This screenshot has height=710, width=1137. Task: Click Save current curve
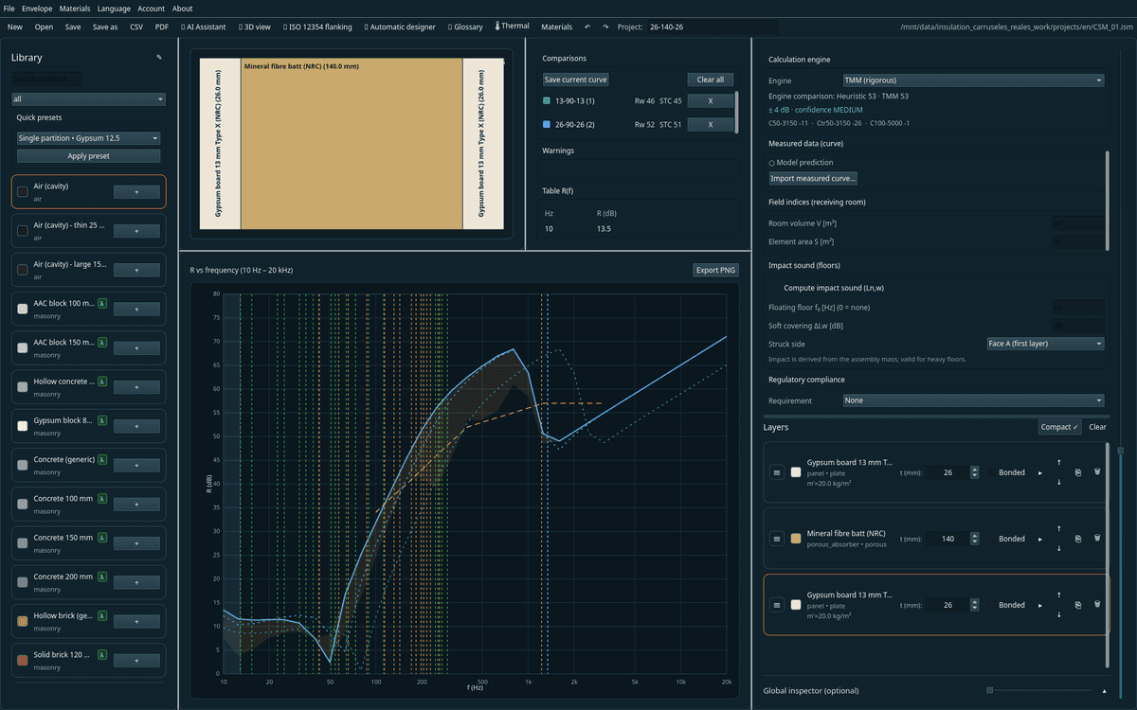[x=575, y=80]
